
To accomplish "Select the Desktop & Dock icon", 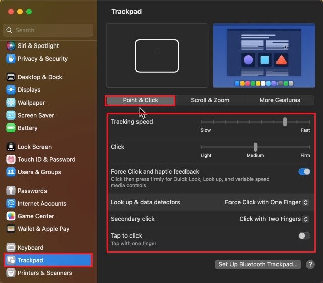I will coord(11,77).
